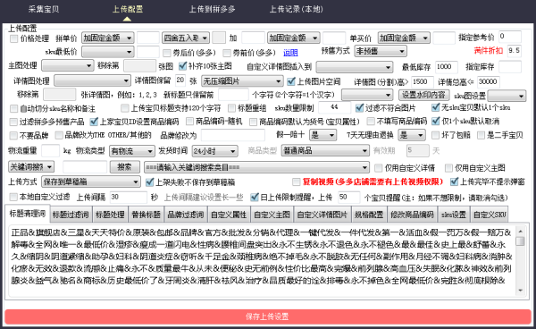Enable 商品编码-随机 checkbox
Image resolution: width=536 pixels, height=329 pixels.
[189, 122]
